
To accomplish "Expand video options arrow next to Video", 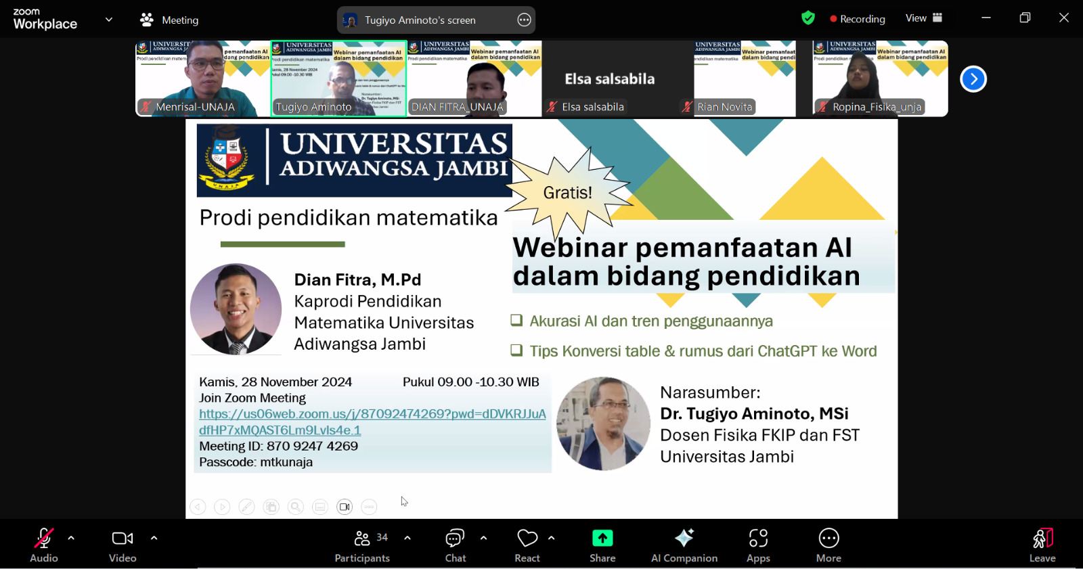I will pyautogui.click(x=154, y=539).
